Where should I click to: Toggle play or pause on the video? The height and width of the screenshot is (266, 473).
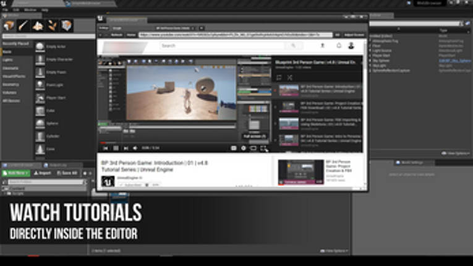(116, 148)
